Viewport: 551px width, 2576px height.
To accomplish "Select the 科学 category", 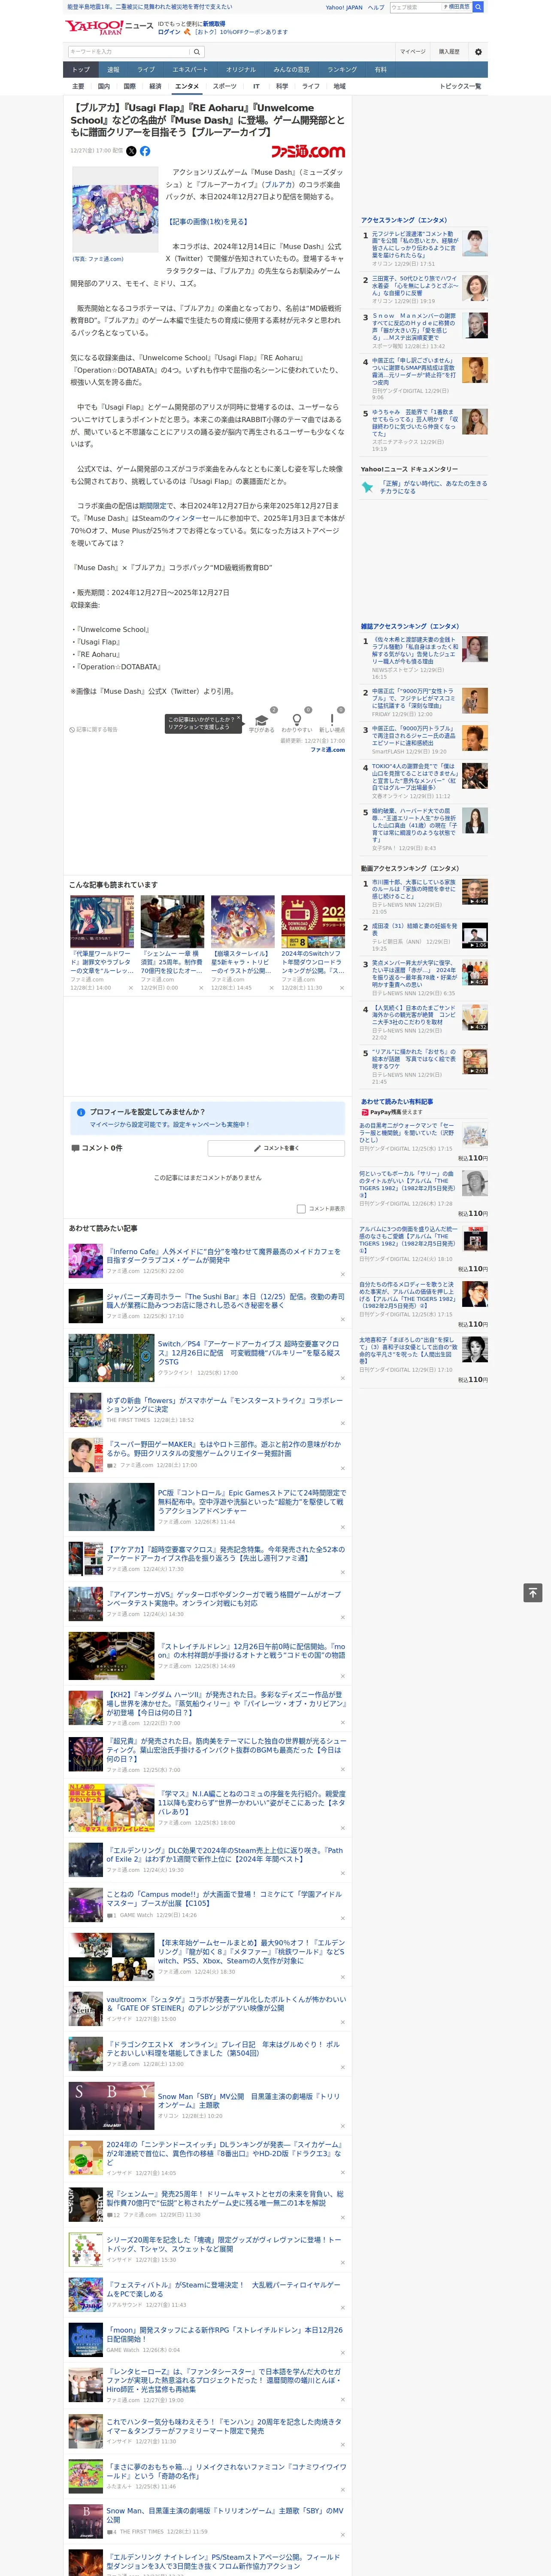I will [x=282, y=86].
